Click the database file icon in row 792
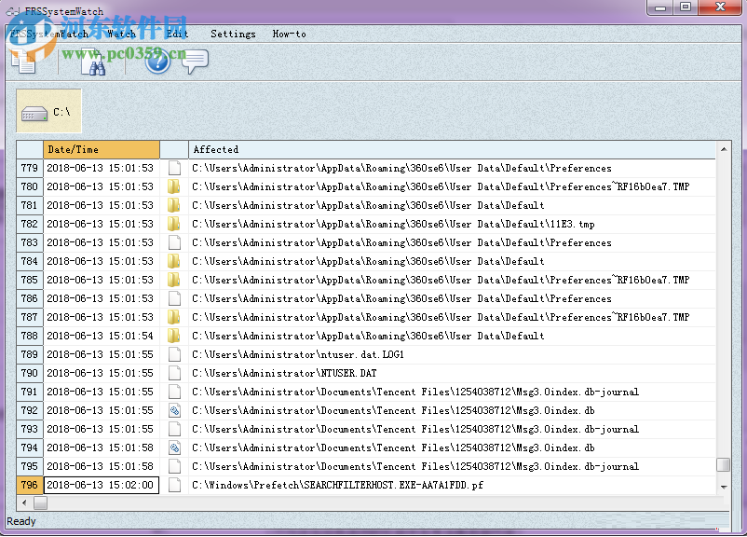Image resolution: width=747 pixels, height=537 pixels. point(173,410)
